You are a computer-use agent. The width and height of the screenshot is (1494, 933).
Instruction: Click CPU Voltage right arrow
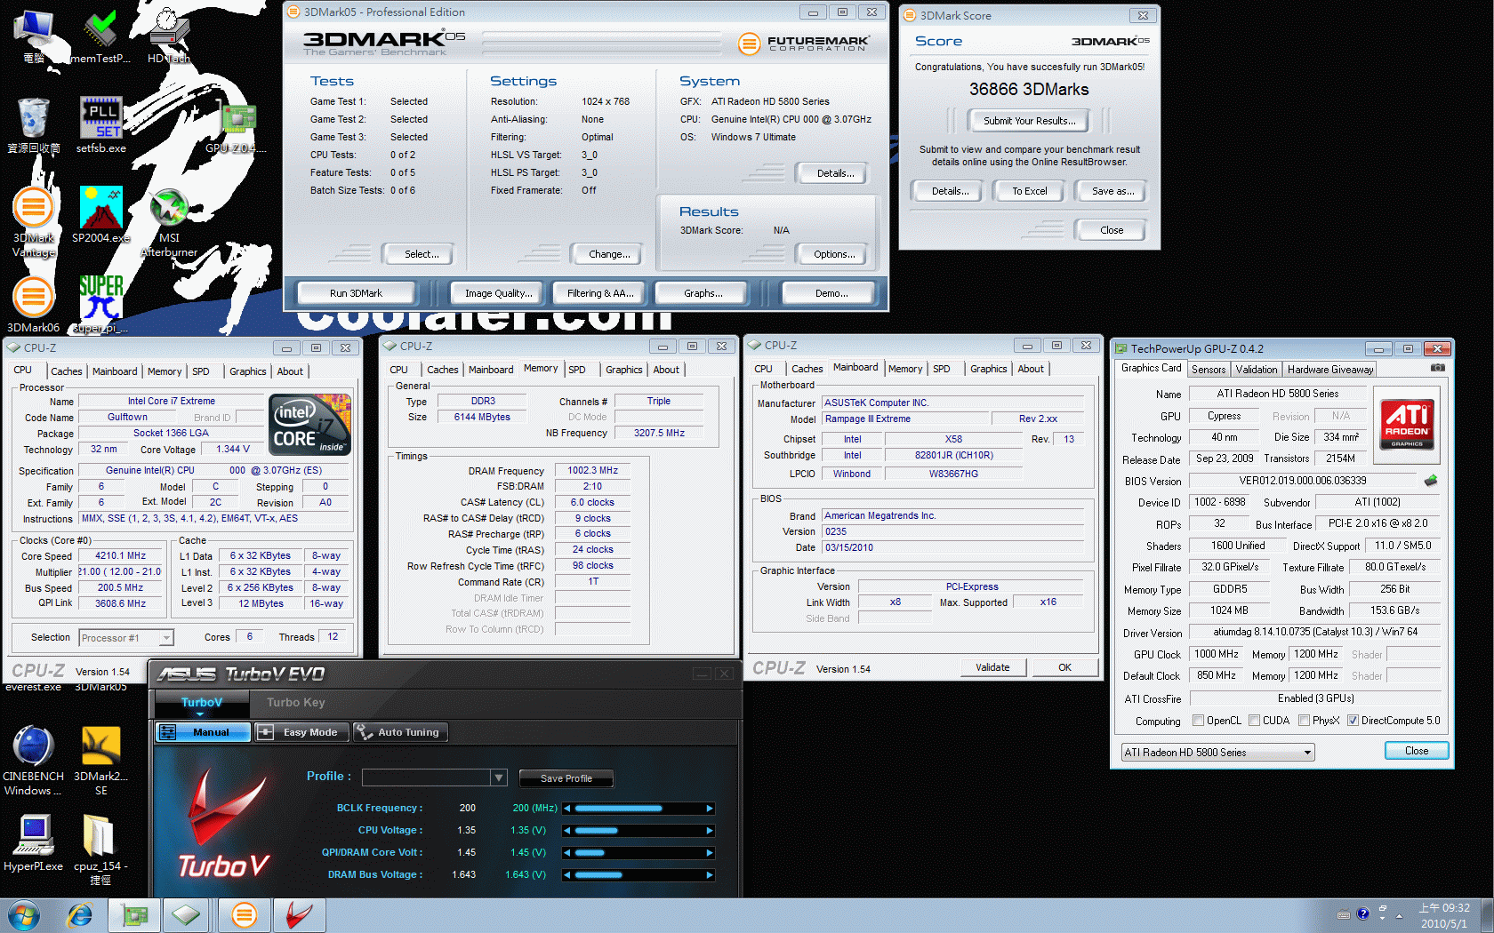point(709,831)
